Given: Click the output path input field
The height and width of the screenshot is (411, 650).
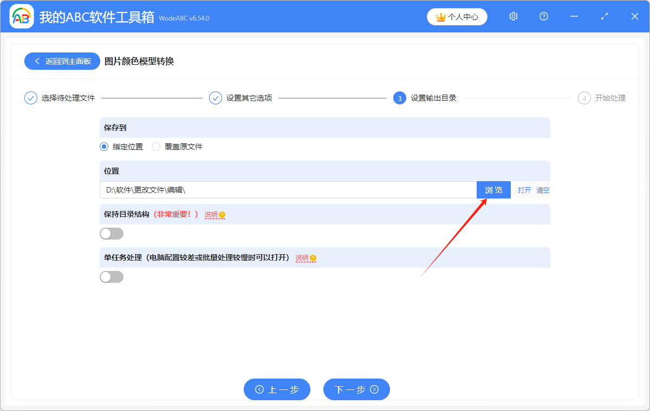Looking at the screenshot, I should click(288, 190).
